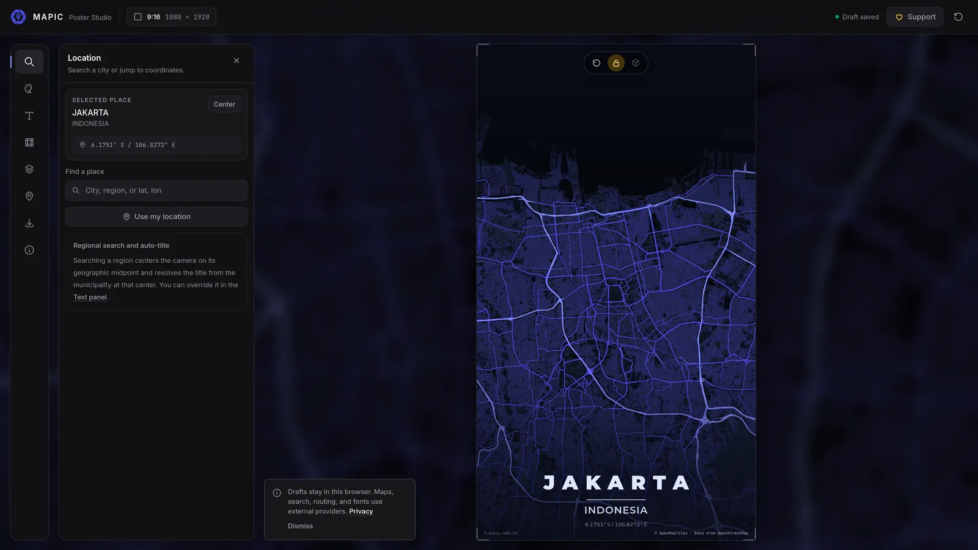Open the Layers panel in sidebar

click(29, 169)
